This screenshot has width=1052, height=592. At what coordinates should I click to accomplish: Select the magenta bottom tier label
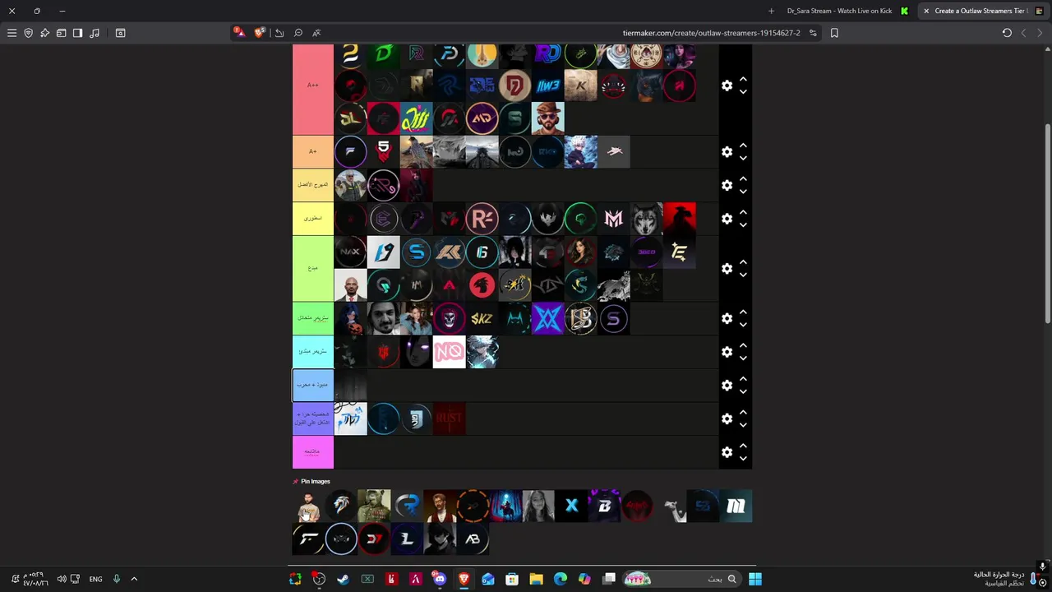coord(313,452)
